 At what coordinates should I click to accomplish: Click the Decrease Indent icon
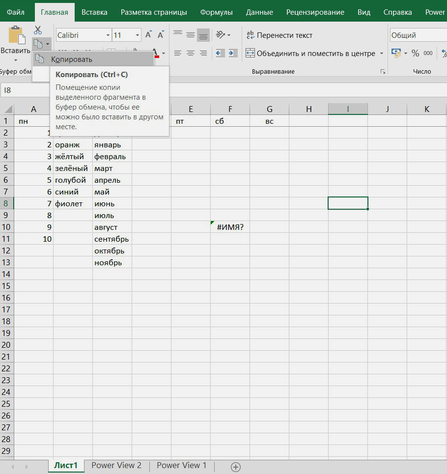pos(221,53)
